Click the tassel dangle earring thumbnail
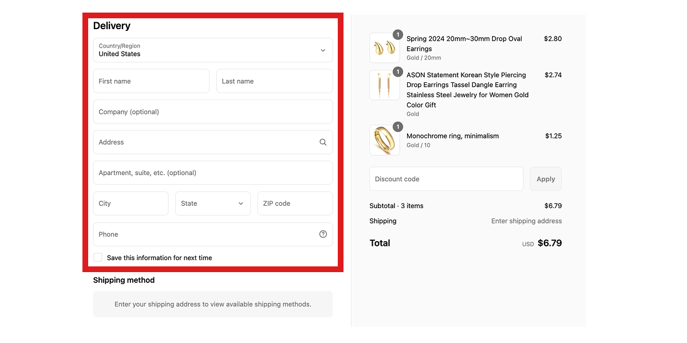The image size is (687, 343). [x=384, y=85]
